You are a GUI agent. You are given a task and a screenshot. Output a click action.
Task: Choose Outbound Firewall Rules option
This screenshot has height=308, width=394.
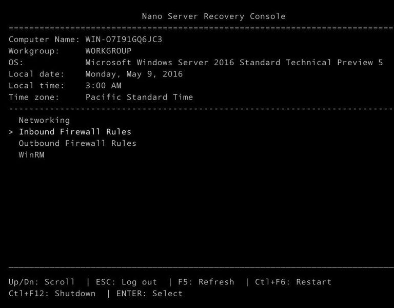pos(77,143)
